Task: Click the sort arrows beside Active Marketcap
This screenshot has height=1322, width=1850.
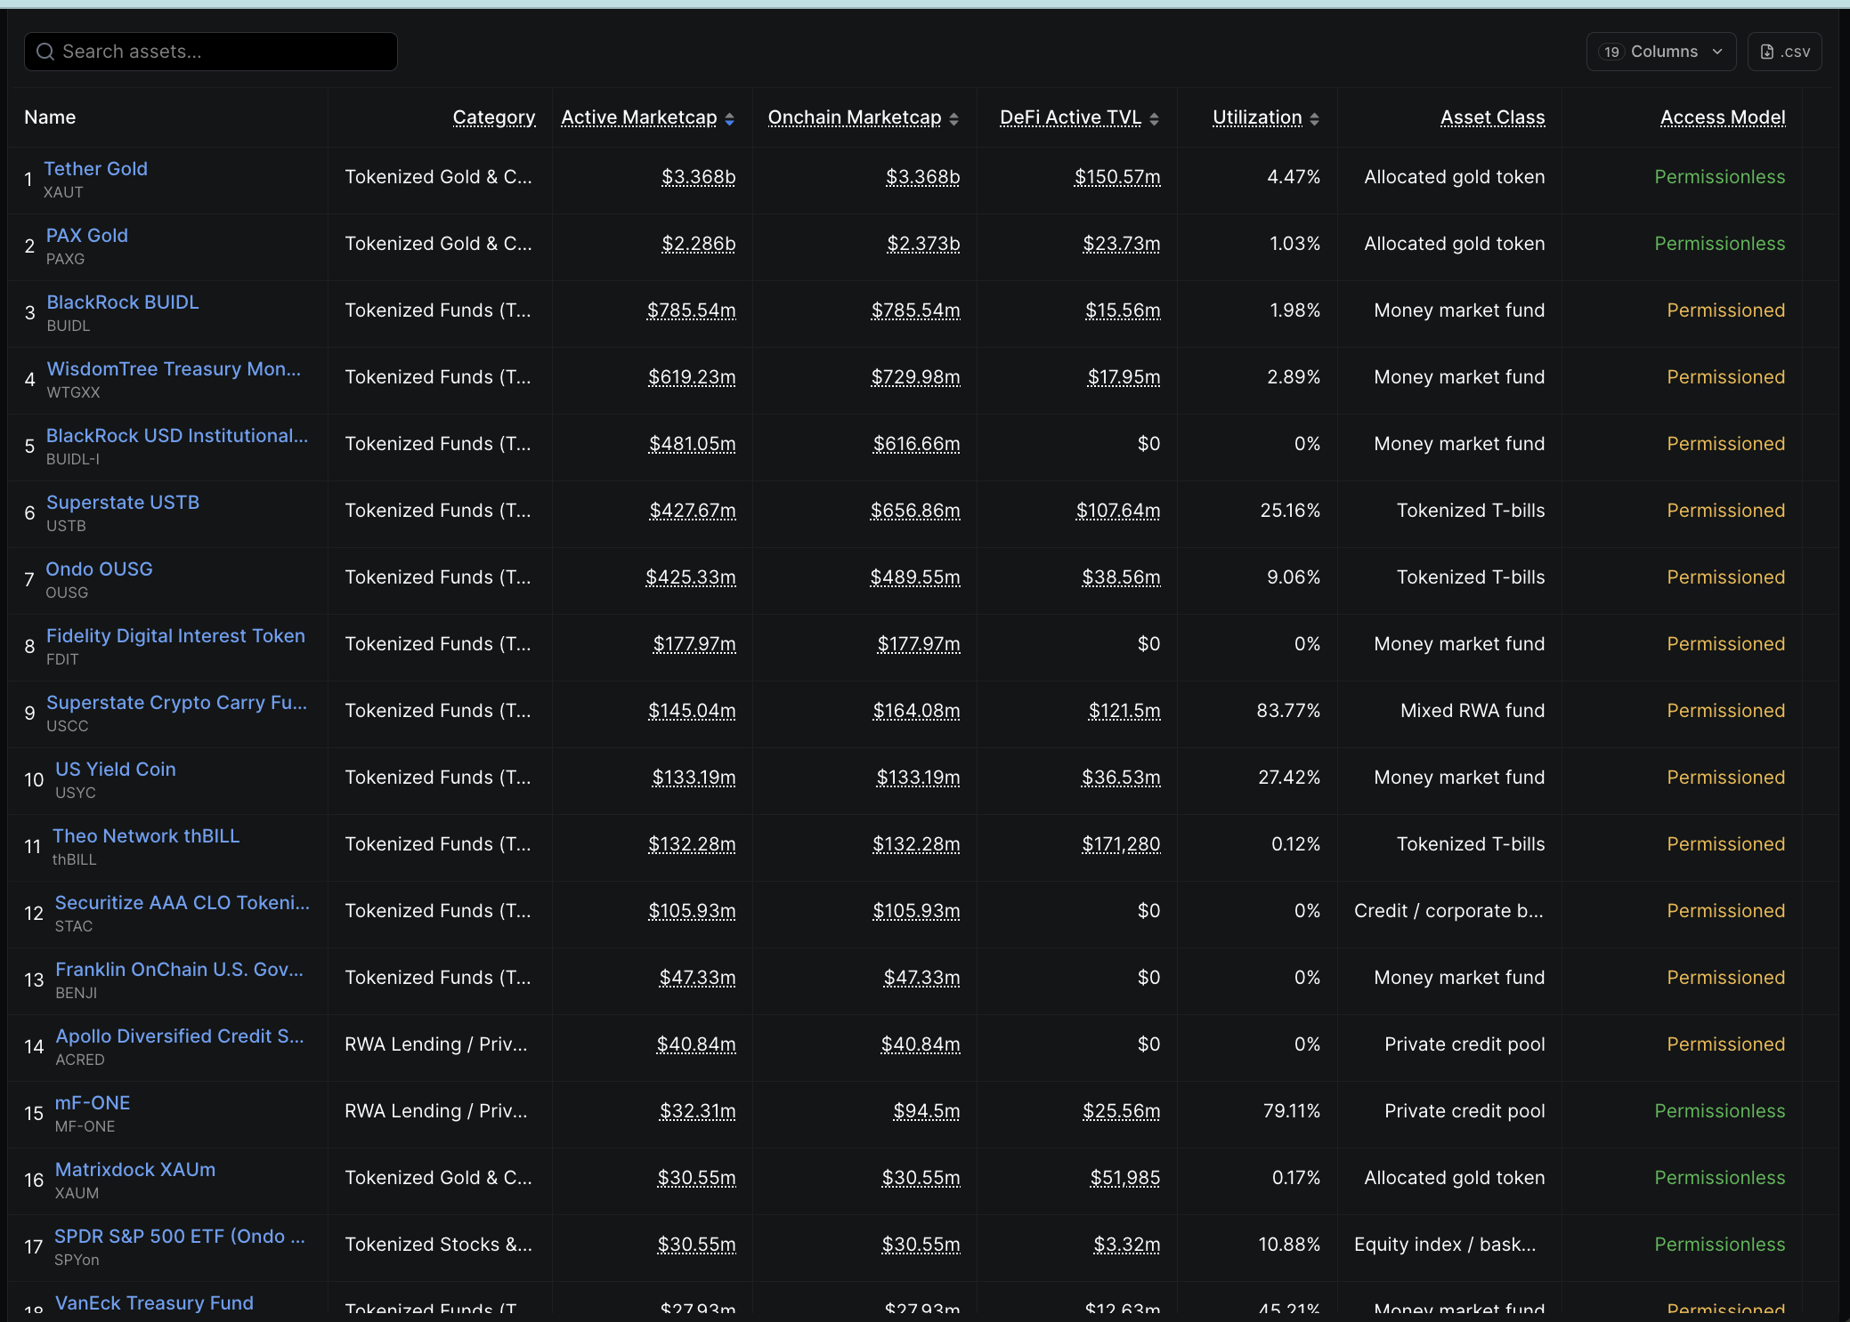Action: (x=731, y=117)
